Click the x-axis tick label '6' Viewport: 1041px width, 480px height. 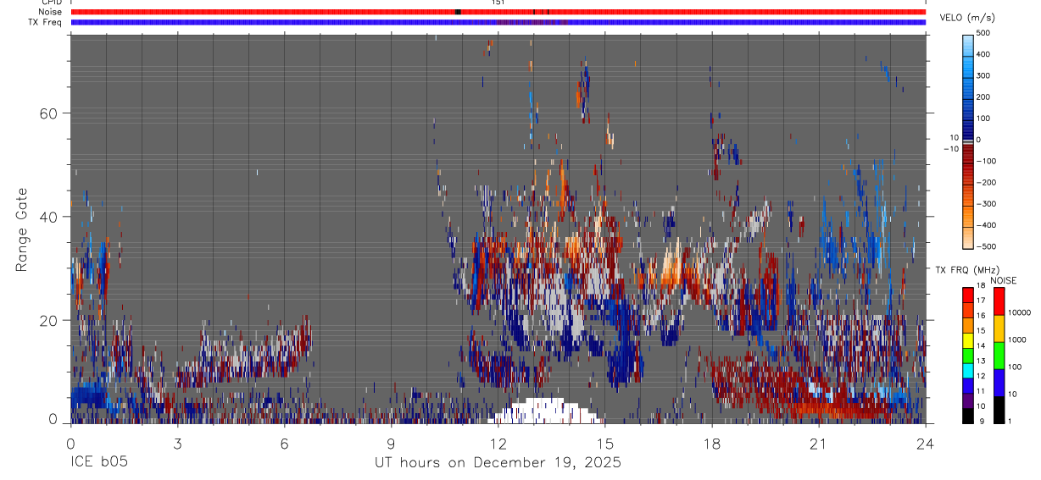pos(284,443)
